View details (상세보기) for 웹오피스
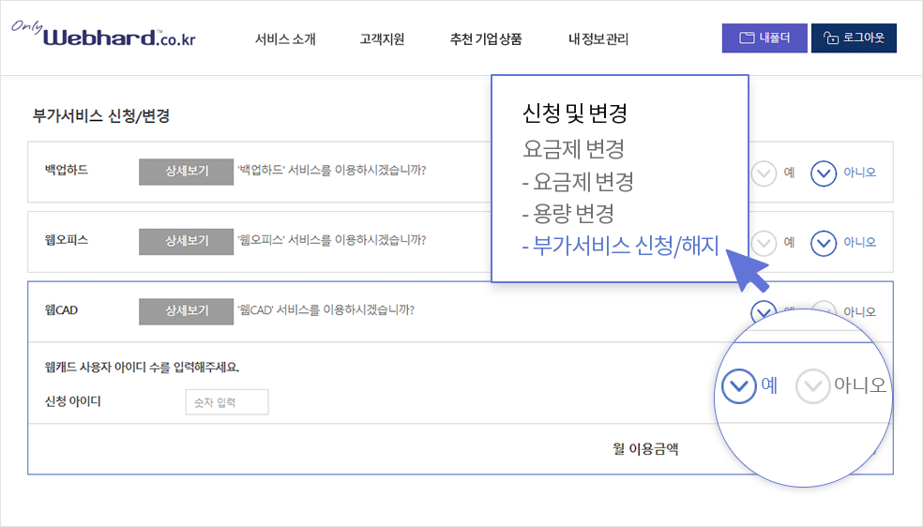This screenshot has width=923, height=527. [x=186, y=241]
